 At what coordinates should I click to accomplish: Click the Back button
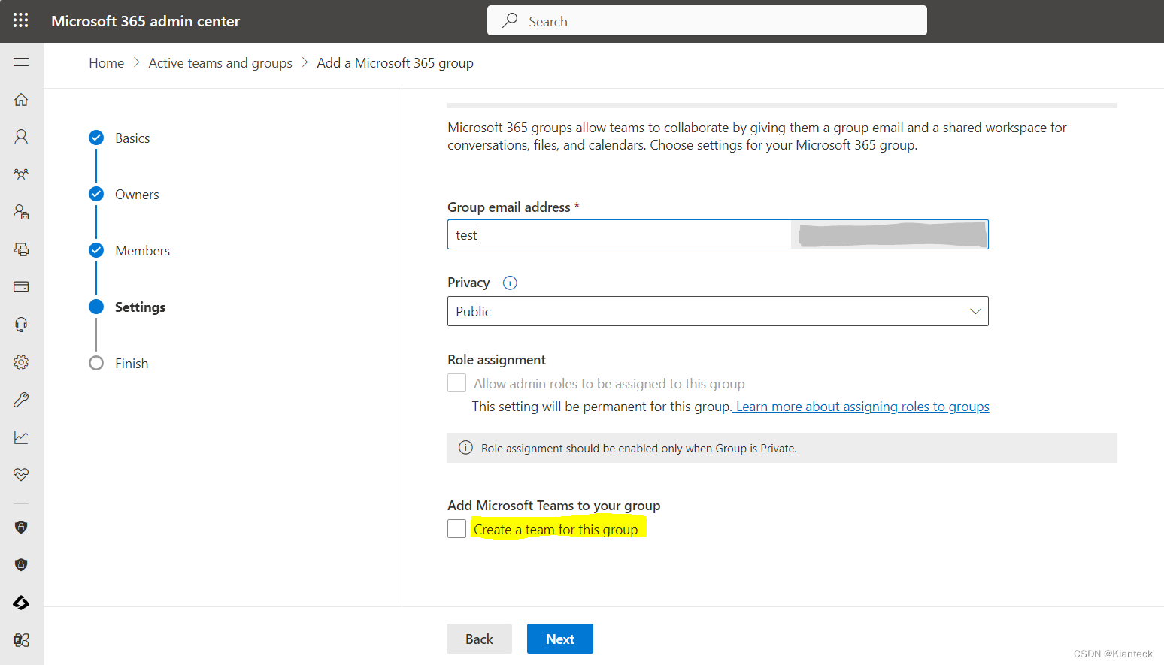[479, 639]
